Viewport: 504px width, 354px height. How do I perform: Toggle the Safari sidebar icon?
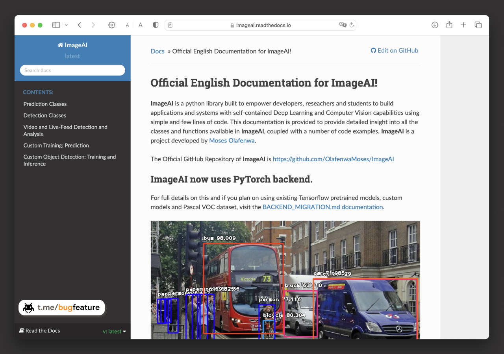point(56,25)
